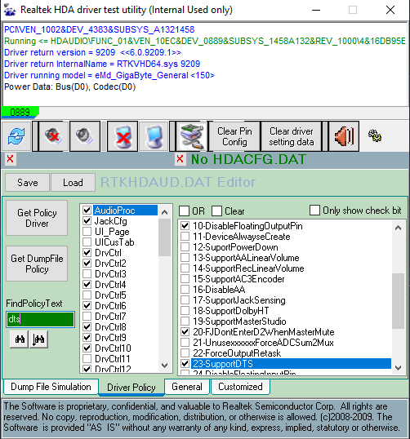Image resolution: width=410 pixels, height=439 pixels.
Task: Click Get Policy Driver button
Action: tap(37, 218)
